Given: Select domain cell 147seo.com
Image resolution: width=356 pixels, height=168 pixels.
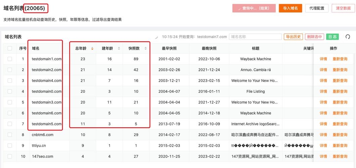Looking at the screenshot, I should tap(42, 157).
